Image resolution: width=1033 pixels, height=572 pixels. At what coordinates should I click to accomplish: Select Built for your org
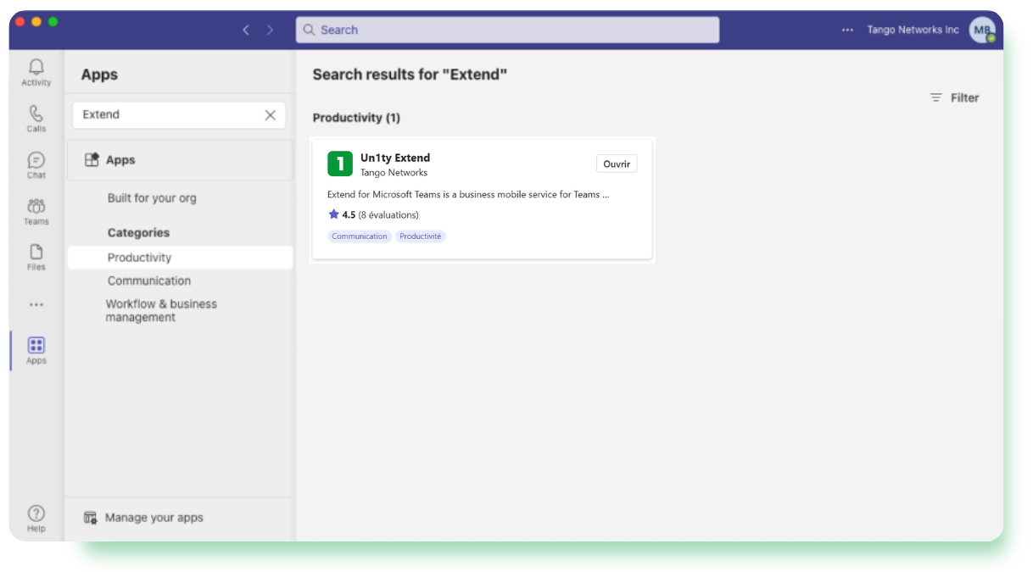pyautogui.click(x=152, y=198)
